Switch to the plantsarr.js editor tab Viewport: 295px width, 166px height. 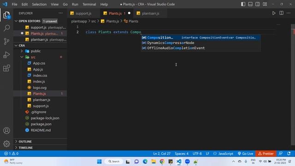[151, 13]
